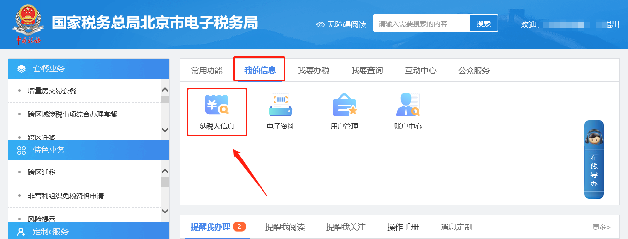
Task: Click the 定制e服务 user icon
Action: tap(21, 231)
